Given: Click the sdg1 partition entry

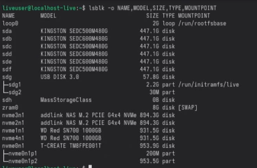Looking at the screenshot, I should (14, 85).
